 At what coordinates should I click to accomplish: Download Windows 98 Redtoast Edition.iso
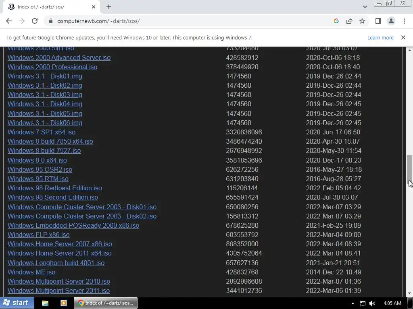point(55,188)
